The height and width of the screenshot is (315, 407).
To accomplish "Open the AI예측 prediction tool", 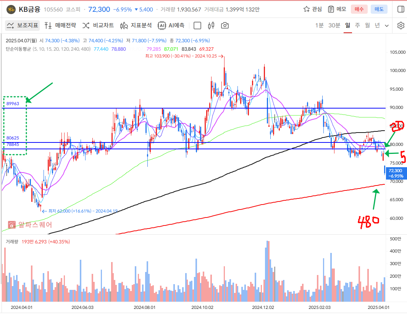I will pos(171,26).
